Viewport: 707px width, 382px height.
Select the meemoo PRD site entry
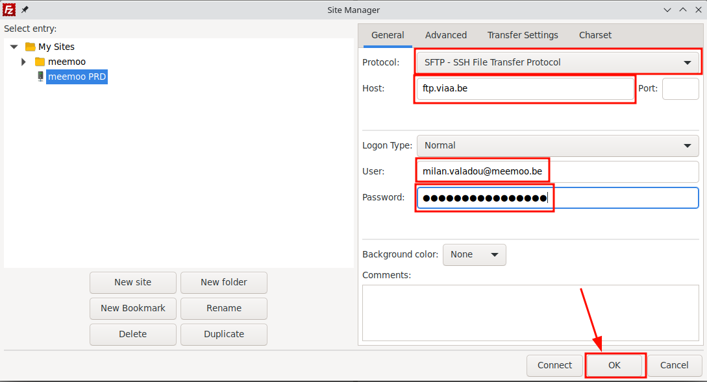77,77
